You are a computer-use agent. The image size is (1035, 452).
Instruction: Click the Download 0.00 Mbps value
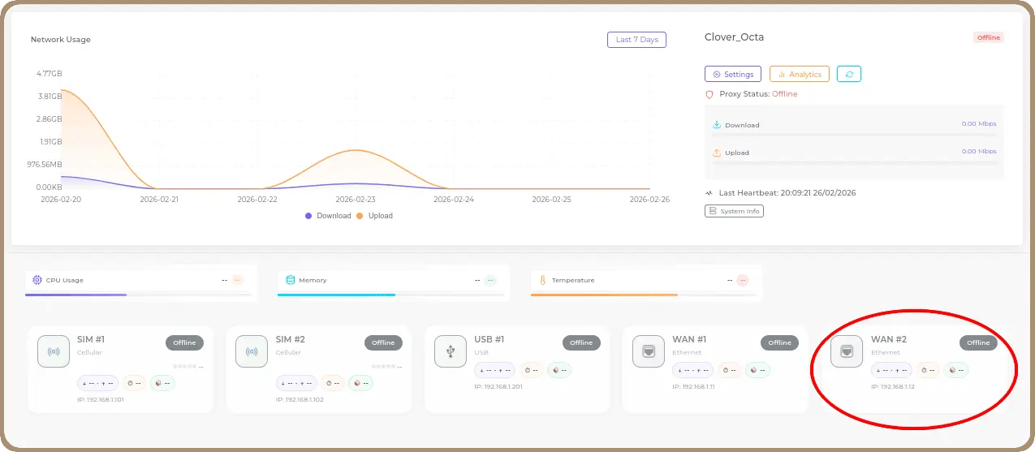979,124
